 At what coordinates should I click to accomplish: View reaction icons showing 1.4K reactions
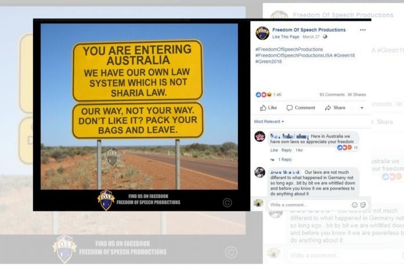pos(264,94)
